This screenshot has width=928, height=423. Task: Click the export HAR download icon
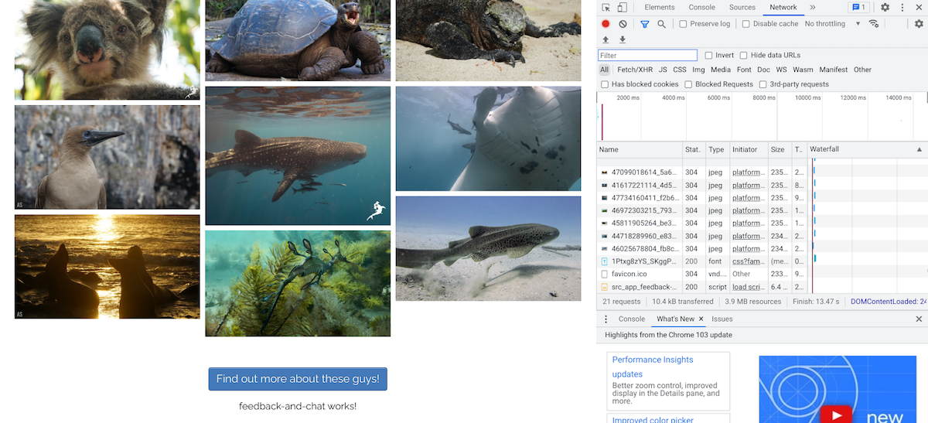tap(623, 39)
